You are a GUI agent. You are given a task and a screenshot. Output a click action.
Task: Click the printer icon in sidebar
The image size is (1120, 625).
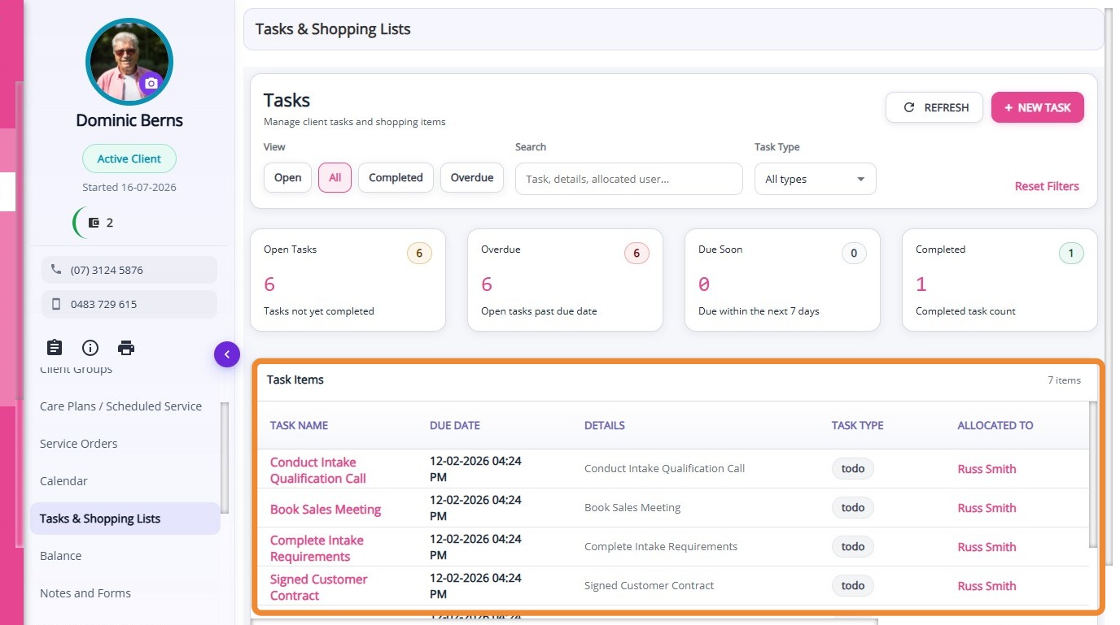126,348
